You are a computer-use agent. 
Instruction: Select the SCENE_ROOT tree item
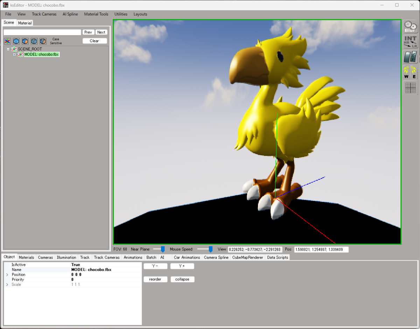click(30, 49)
